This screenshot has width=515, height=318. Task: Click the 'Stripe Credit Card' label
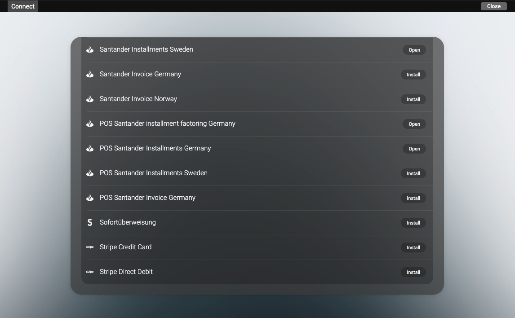click(125, 247)
